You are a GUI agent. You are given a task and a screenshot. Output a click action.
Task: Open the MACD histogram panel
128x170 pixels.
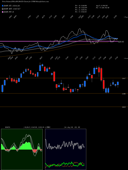[22, 149]
